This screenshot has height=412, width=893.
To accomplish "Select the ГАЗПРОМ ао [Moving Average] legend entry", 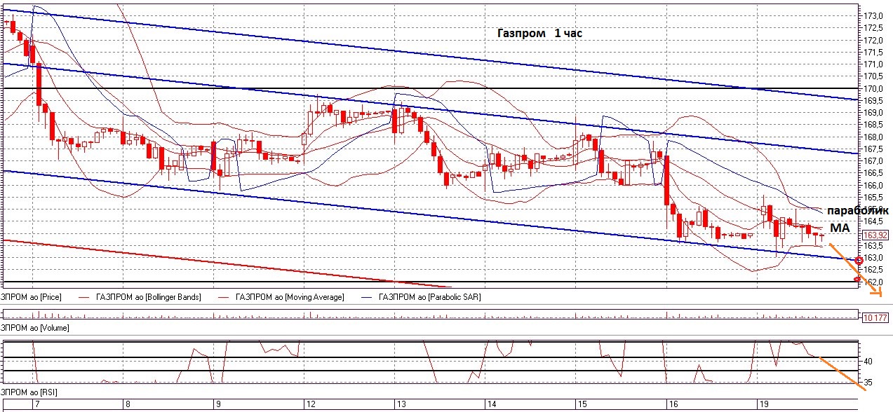I will click(290, 298).
